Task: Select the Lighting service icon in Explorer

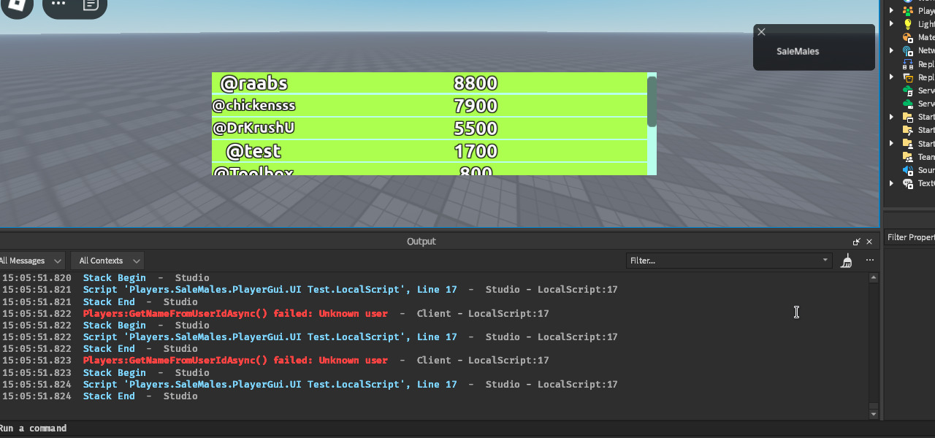Action: click(x=908, y=23)
